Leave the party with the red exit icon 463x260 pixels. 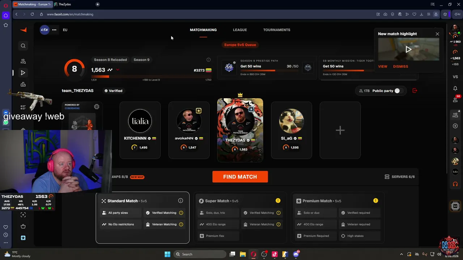pos(415,91)
